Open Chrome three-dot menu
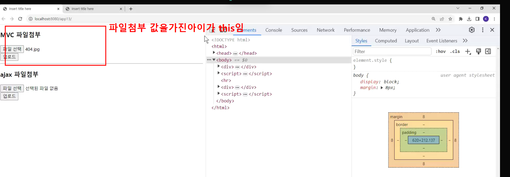 pos(494,19)
